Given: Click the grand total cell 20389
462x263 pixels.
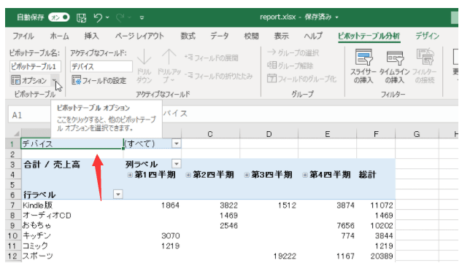Looking at the screenshot, I should pos(382,256).
